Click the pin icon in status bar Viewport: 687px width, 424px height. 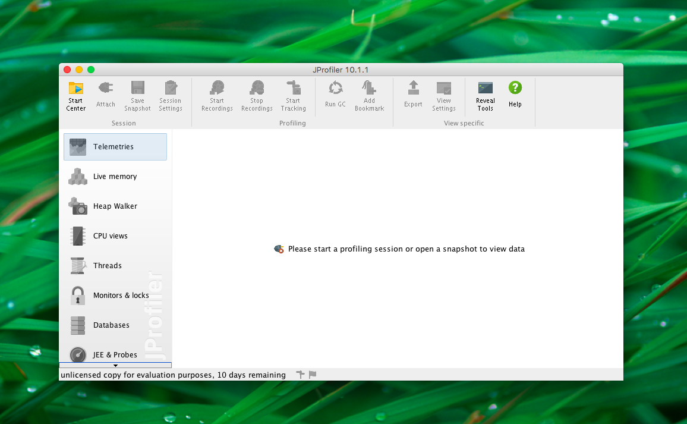point(300,375)
